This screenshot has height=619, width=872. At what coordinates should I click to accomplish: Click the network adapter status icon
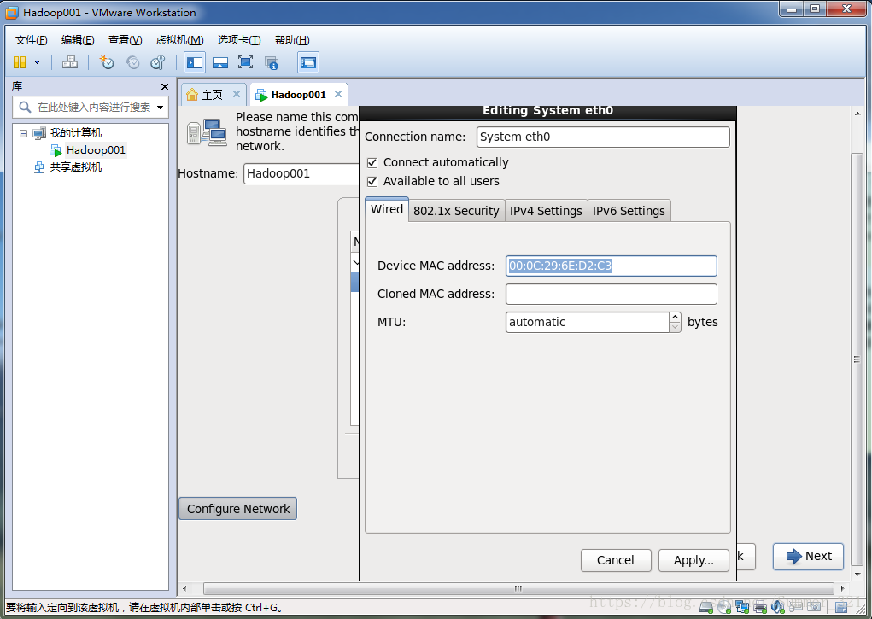pyautogui.click(x=742, y=607)
